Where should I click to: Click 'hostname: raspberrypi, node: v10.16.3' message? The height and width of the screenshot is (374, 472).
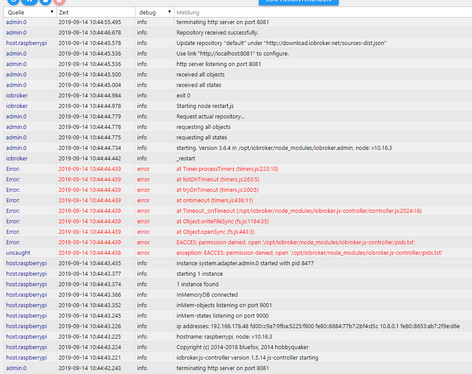point(224,337)
